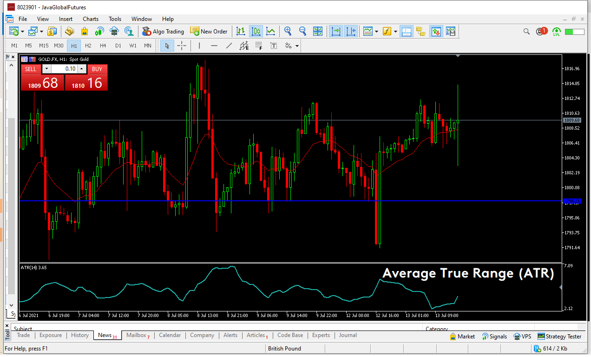
Task: Select the crosshair cursor tool
Action: [182, 46]
